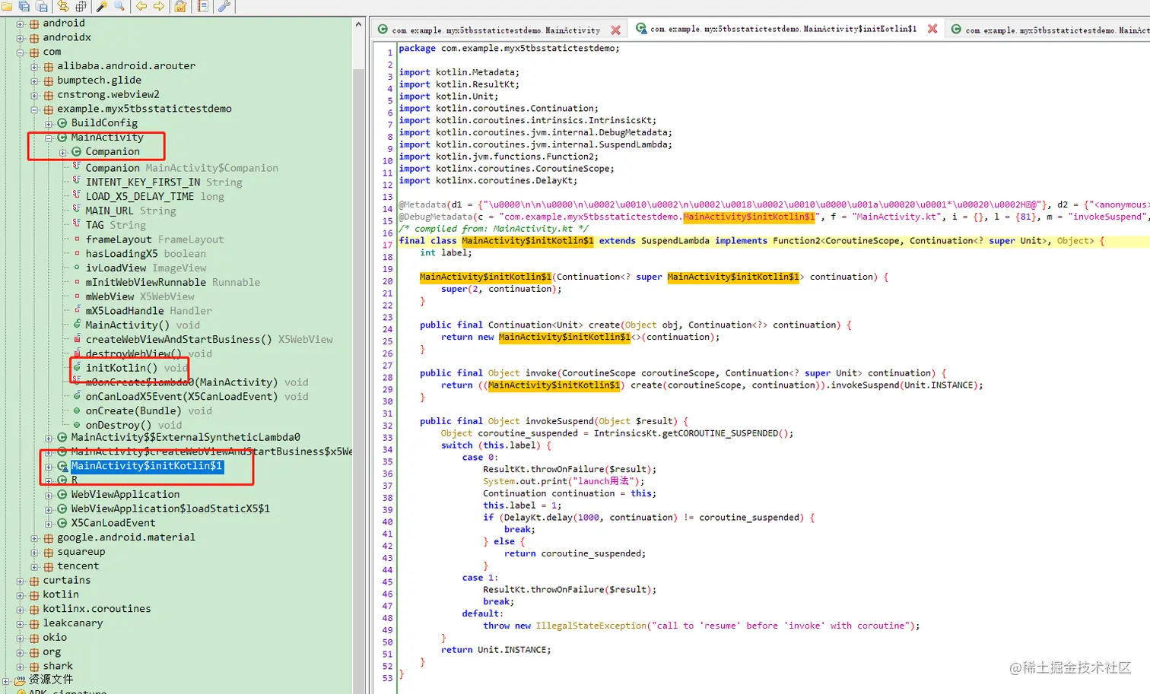
Task: Open class search with magnifier icon
Action: click(119, 6)
